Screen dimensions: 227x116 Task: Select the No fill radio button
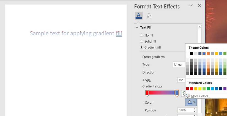141,35
